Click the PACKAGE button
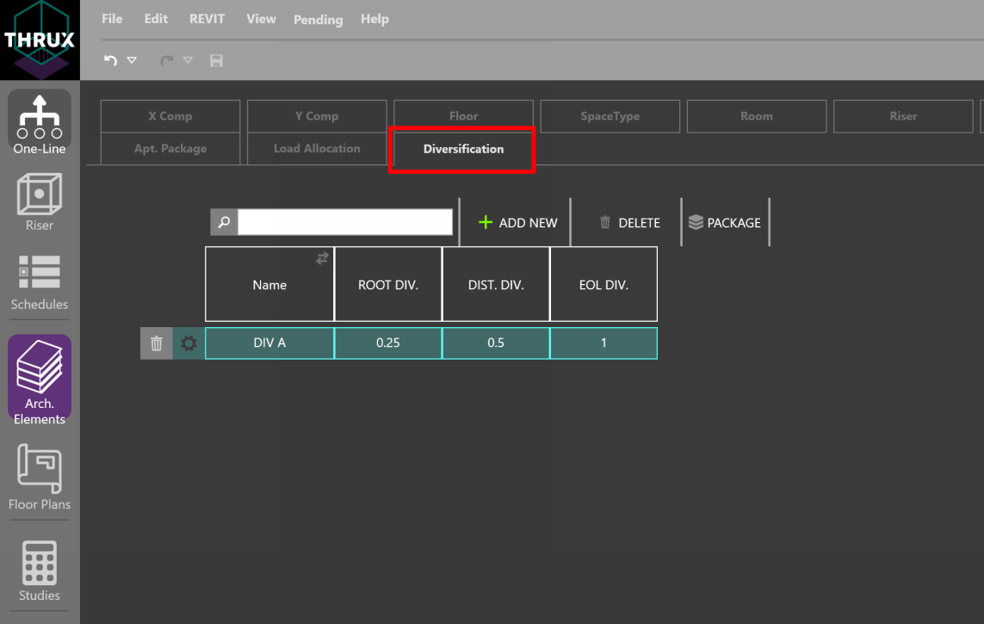This screenshot has height=624, width=984. click(724, 223)
